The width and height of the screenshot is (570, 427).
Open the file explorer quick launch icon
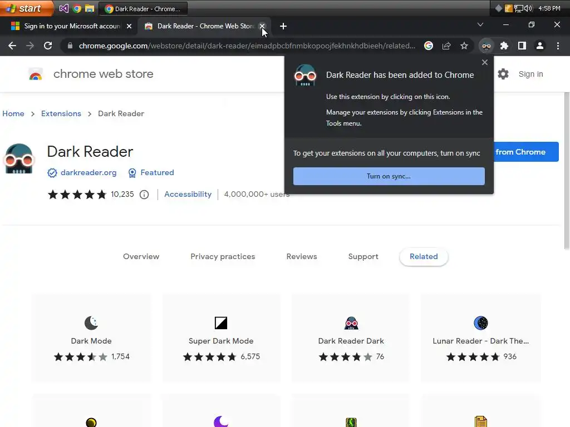tap(90, 8)
